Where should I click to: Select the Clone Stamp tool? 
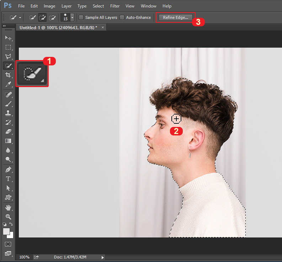8,113
